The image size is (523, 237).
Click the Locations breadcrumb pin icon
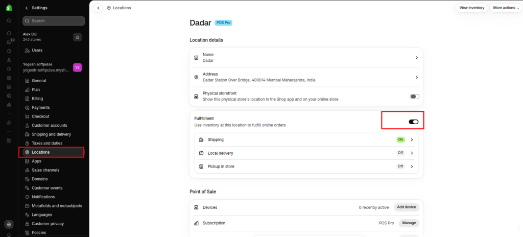click(x=109, y=8)
